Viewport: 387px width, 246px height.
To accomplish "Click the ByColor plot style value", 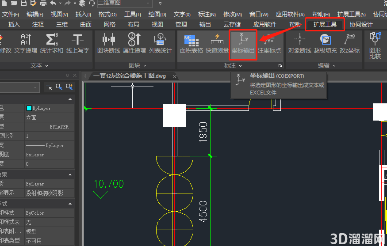I will pos(35,213).
